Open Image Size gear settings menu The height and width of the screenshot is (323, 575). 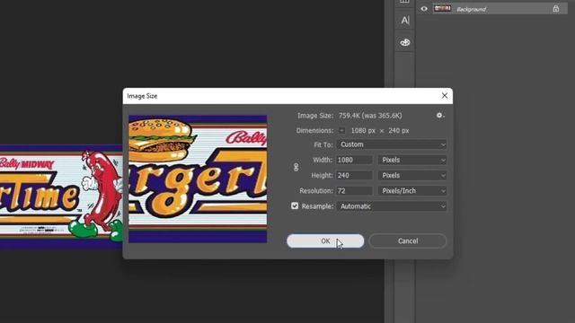440,116
